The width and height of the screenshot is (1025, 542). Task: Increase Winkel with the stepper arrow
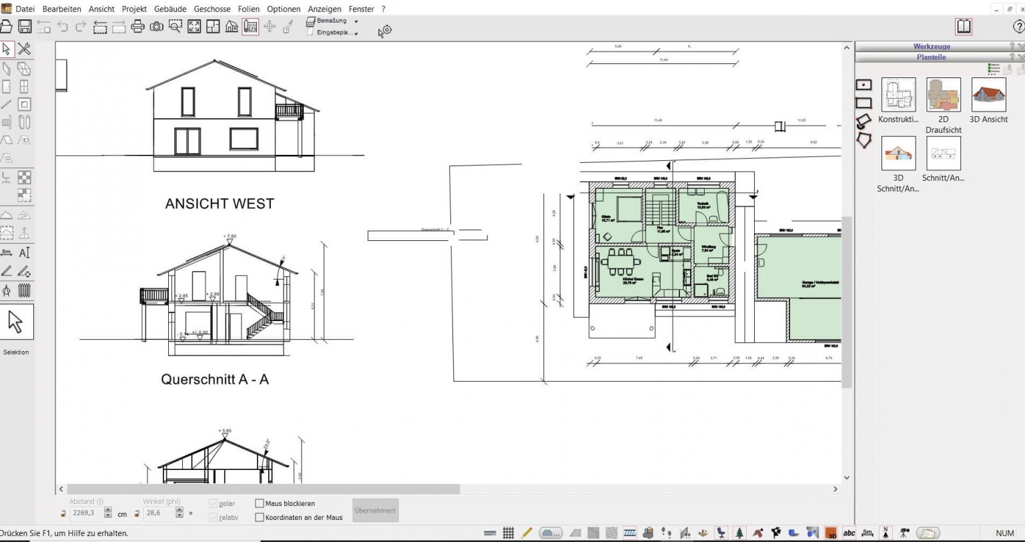179,511
